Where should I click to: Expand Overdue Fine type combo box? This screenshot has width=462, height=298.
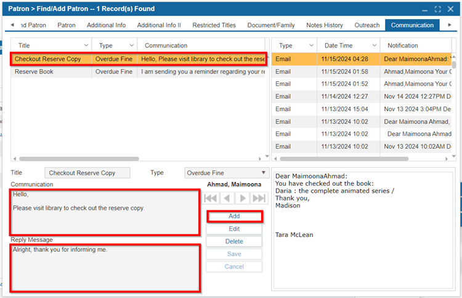click(x=264, y=173)
